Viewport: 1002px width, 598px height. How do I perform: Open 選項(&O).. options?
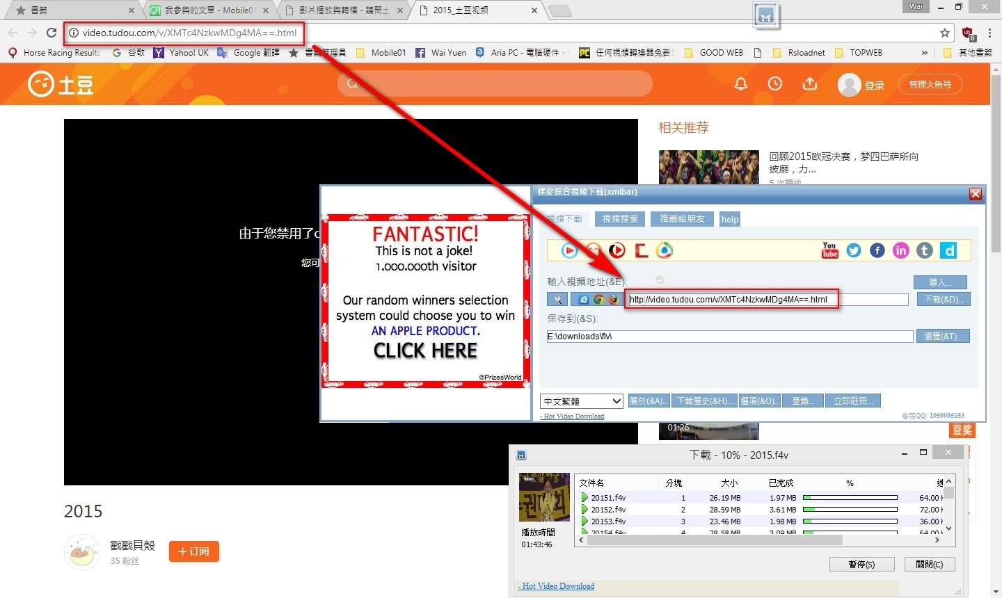point(758,401)
